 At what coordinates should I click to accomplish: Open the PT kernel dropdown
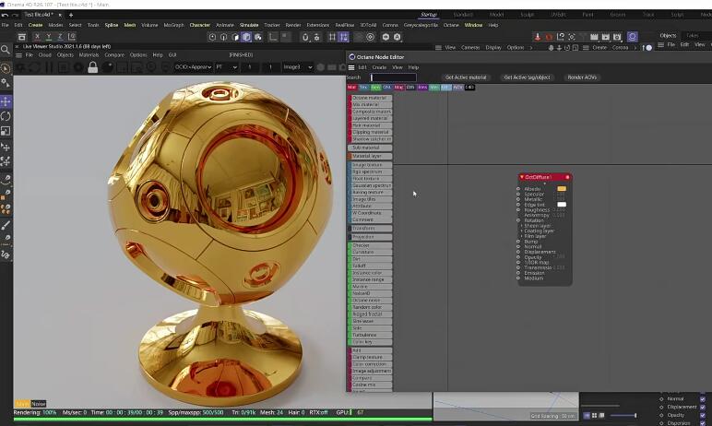coord(225,67)
